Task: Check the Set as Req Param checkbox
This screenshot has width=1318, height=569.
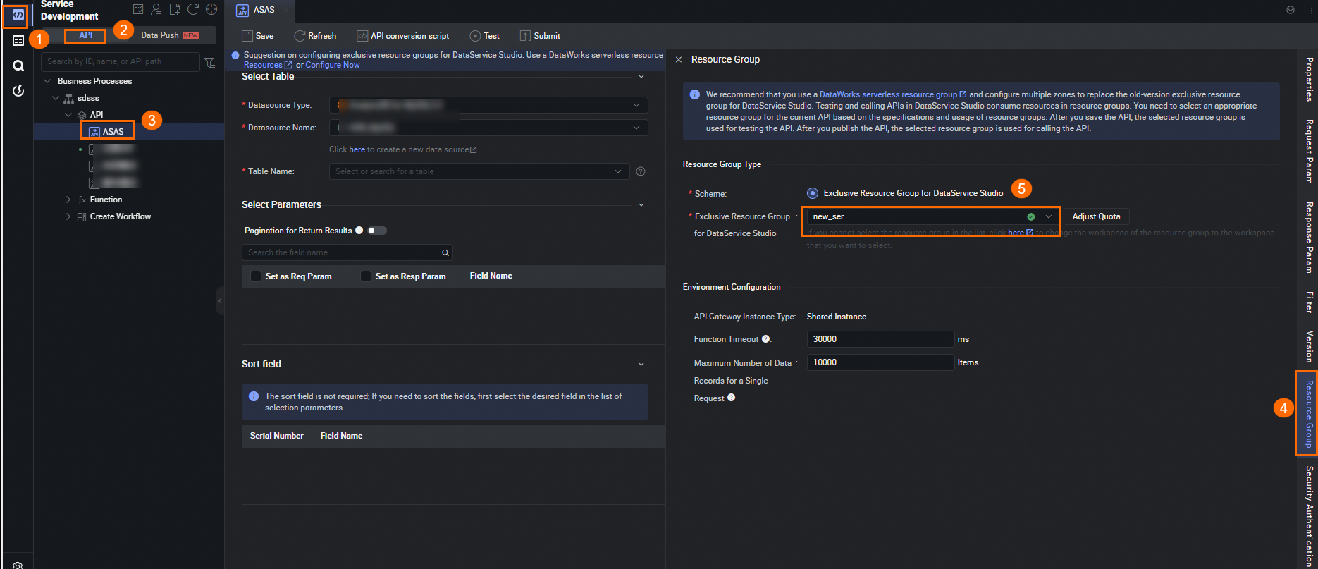Action: click(x=256, y=276)
